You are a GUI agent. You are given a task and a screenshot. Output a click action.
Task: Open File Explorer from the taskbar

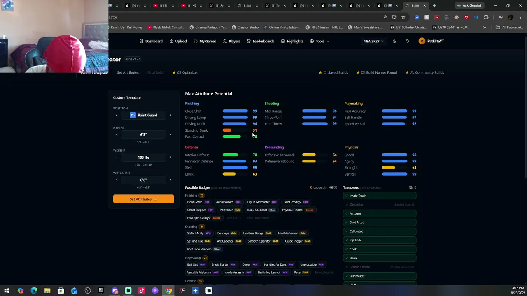point(47,291)
